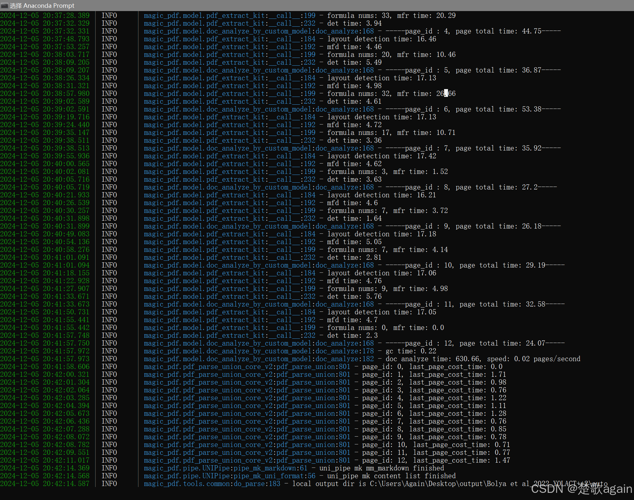Viewport: 634px width, 500px height.
Task: Click 'page_id: 1, last_page_cost_time: 1.71'
Action: [x=434, y=375]
